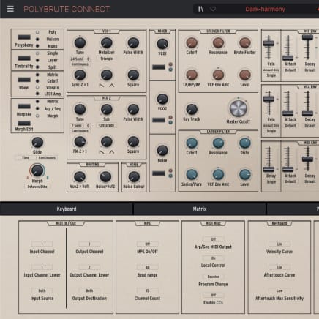Select the Unison polyphony mode
Image resolution: width=319 pixels, height=319 pixels.
point(37,39)
